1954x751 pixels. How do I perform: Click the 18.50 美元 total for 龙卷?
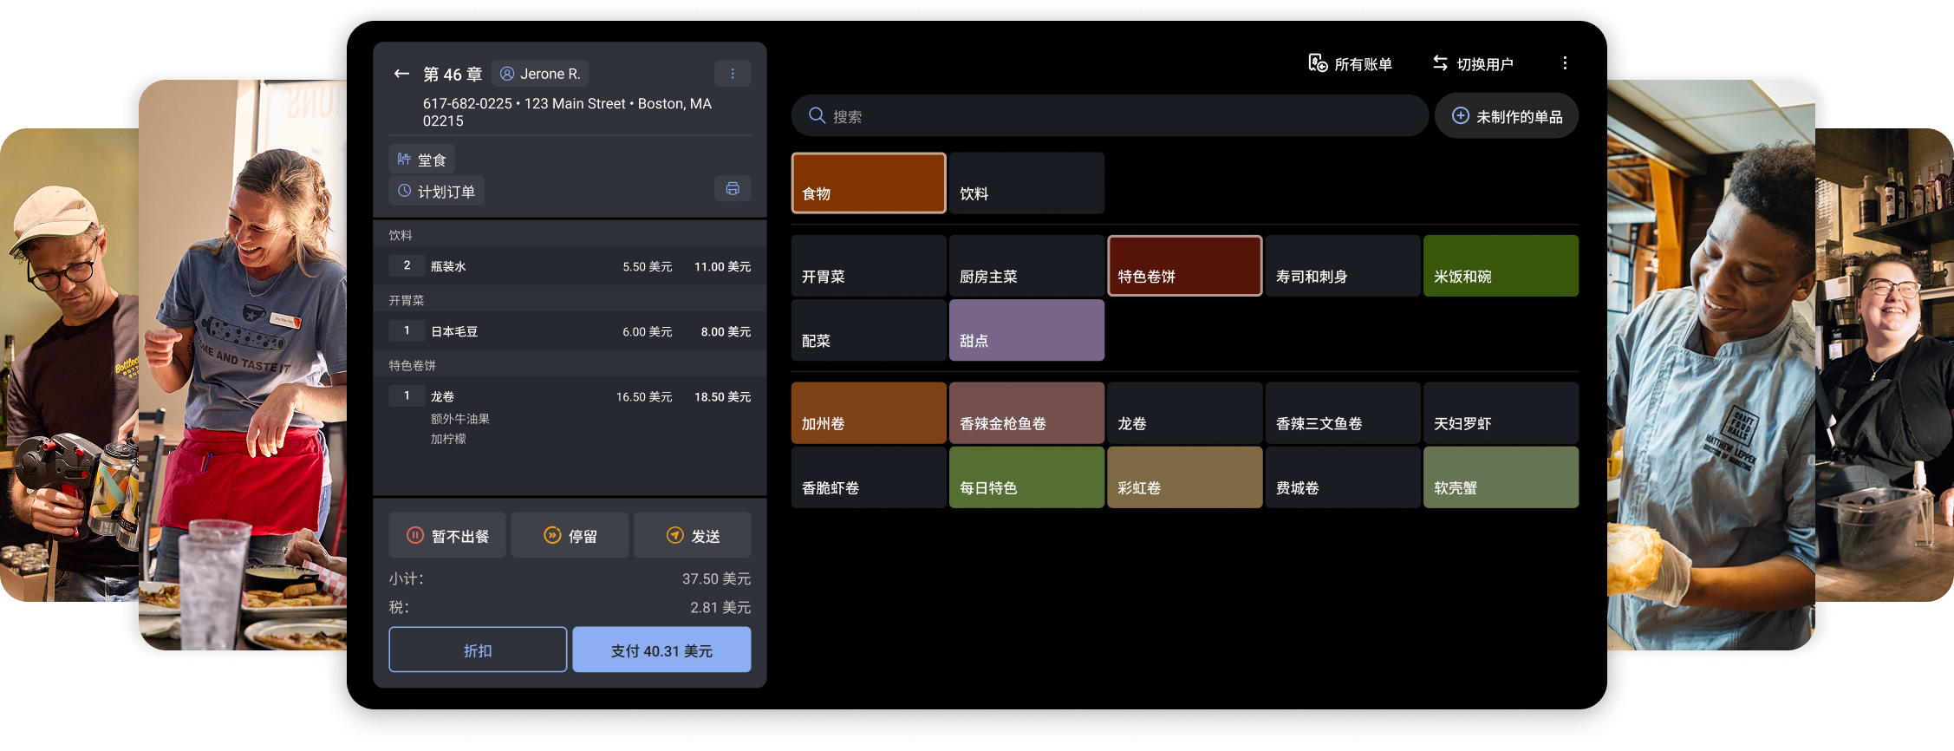722,396
